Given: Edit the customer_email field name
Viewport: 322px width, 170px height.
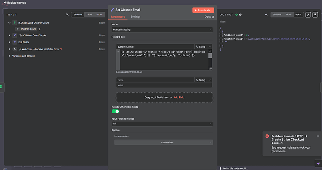Looking at the screenshot, I should click(x=155, y=47).
